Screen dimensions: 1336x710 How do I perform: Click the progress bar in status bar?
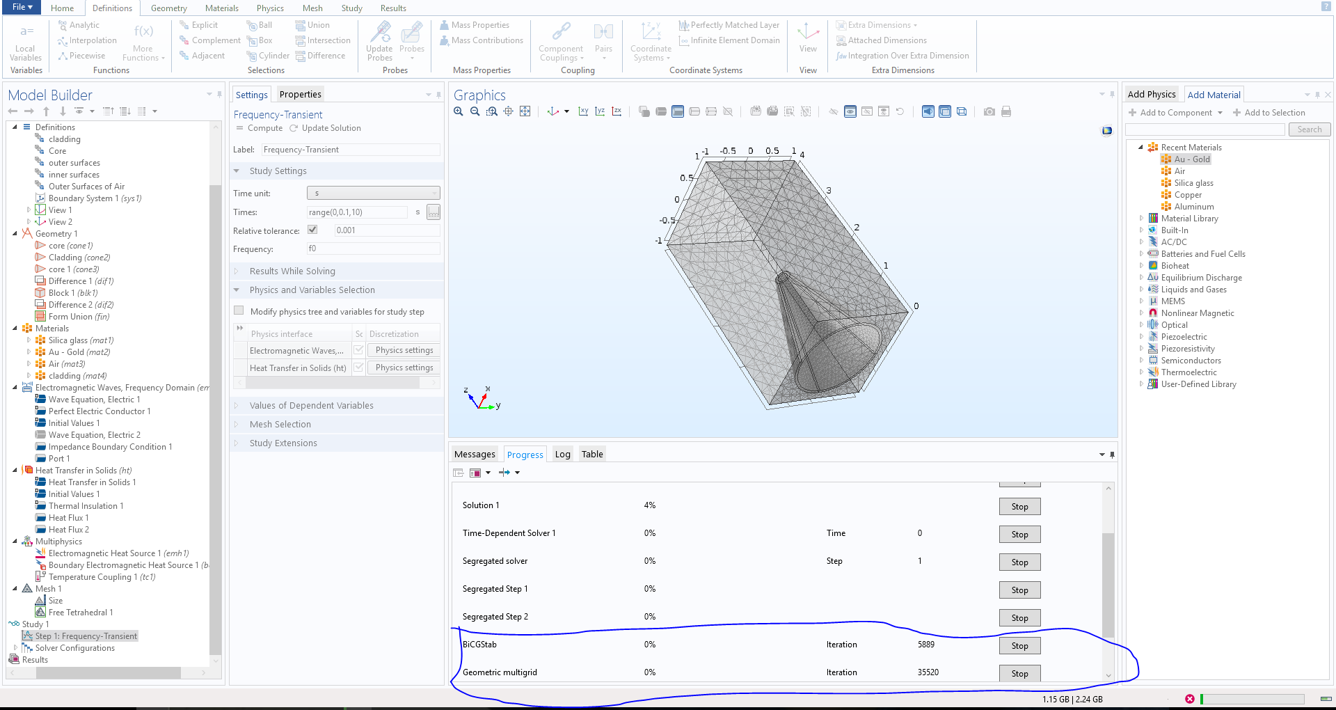pyautogui.click(x=1252, y=699)
